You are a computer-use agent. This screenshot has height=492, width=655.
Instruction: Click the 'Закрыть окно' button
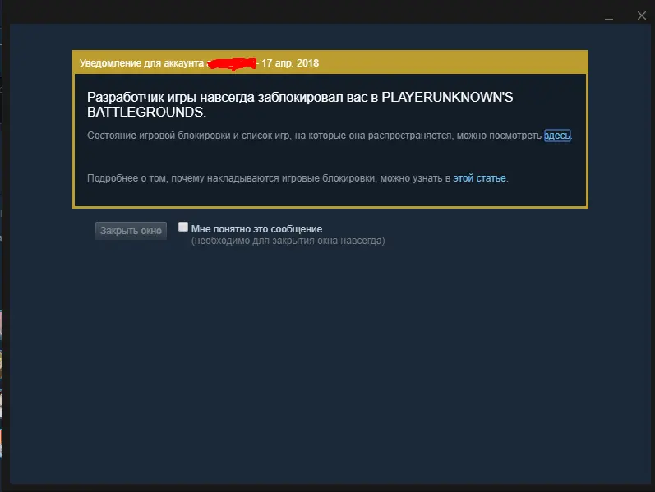click(131, 231)
